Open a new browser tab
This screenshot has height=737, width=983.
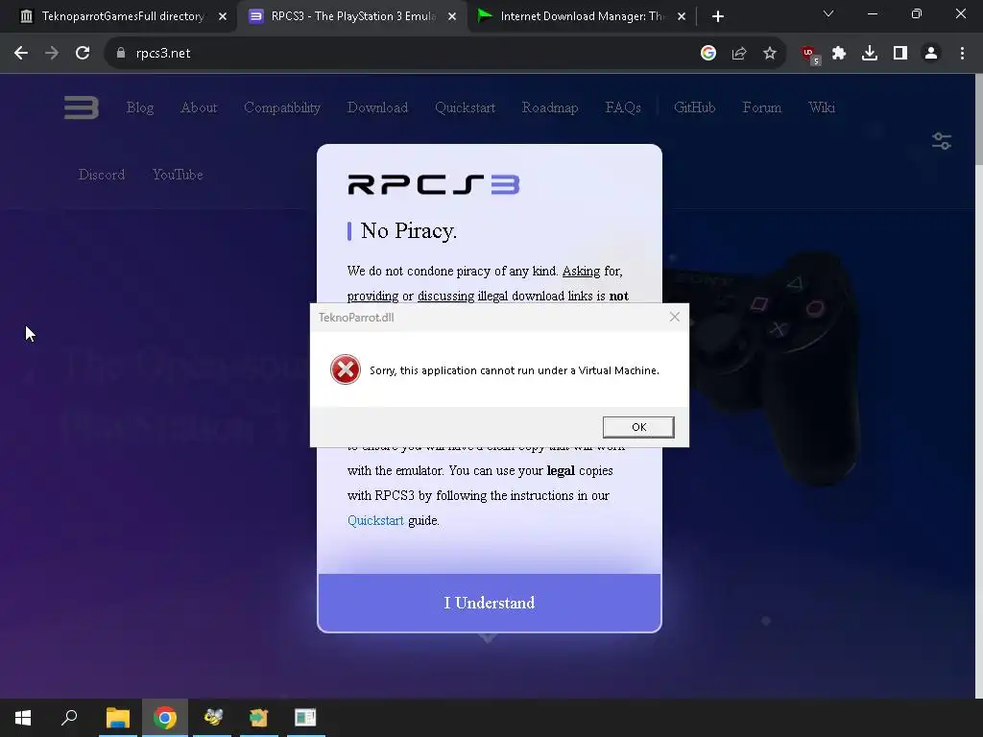[x=718, y=16]
